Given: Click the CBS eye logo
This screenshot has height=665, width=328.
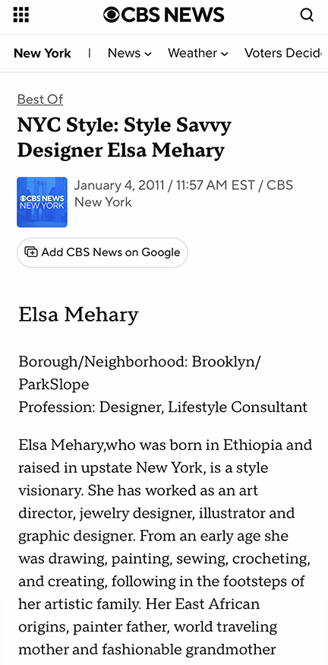Looking at the screenshot, I should pyautogui.click(x=112, y=15).
